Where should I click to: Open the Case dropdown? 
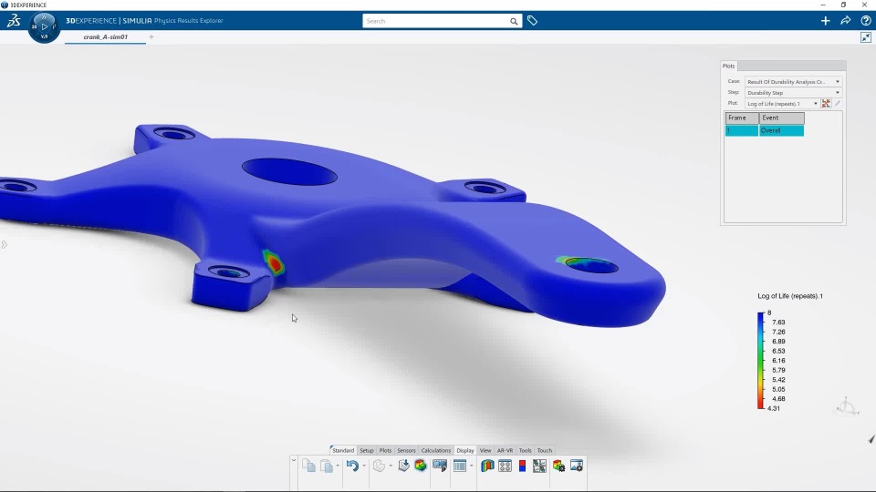[793, 81]
